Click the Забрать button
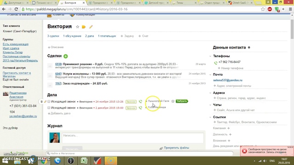The height and width of the screenshot is (165, 294). coord(182,101)
